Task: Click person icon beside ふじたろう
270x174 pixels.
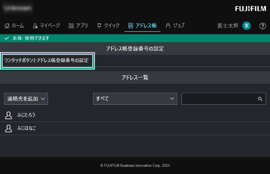Action: (8, 115)
